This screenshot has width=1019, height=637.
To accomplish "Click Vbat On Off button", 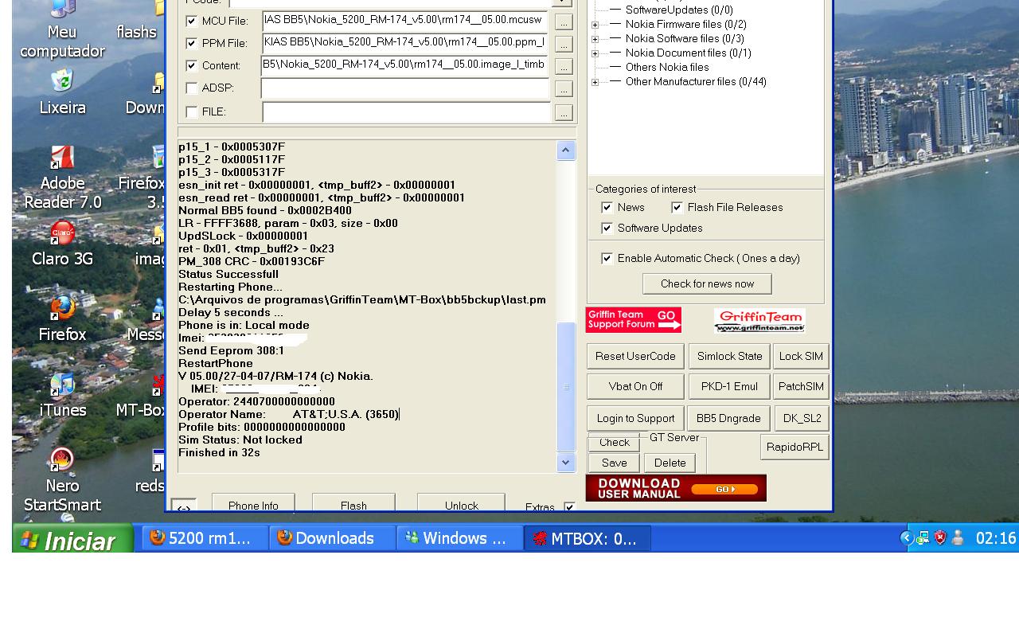I will click(635, 386).
